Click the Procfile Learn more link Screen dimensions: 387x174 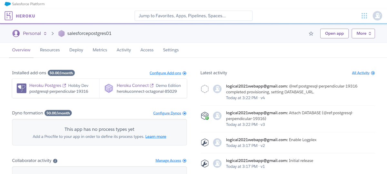[x=156, y=137]
